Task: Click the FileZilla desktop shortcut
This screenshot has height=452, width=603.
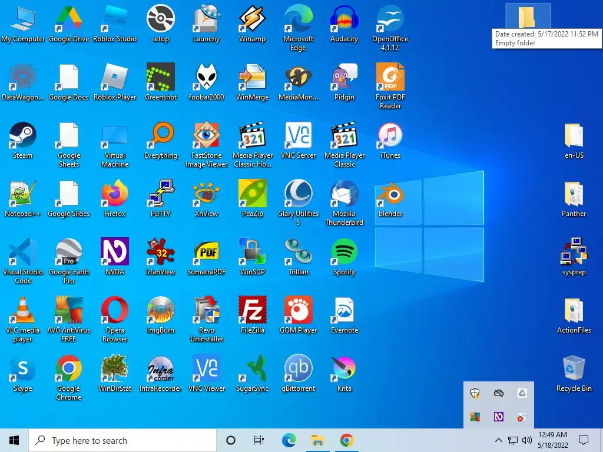Action: [x=252, y=315]
